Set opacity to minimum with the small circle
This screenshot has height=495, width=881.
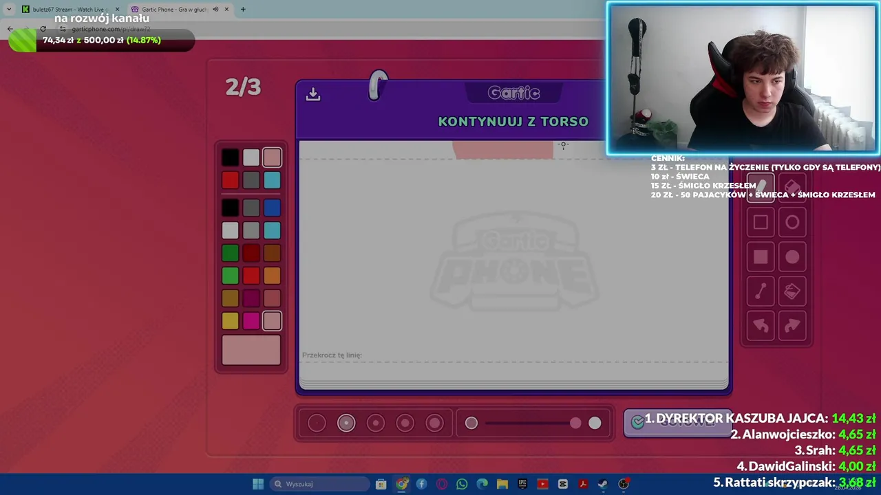[x=471, y=423]
